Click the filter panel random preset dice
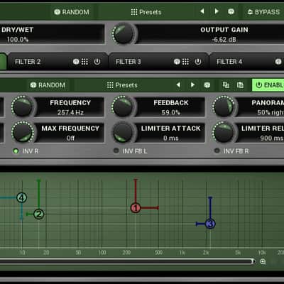 point(207,85)
